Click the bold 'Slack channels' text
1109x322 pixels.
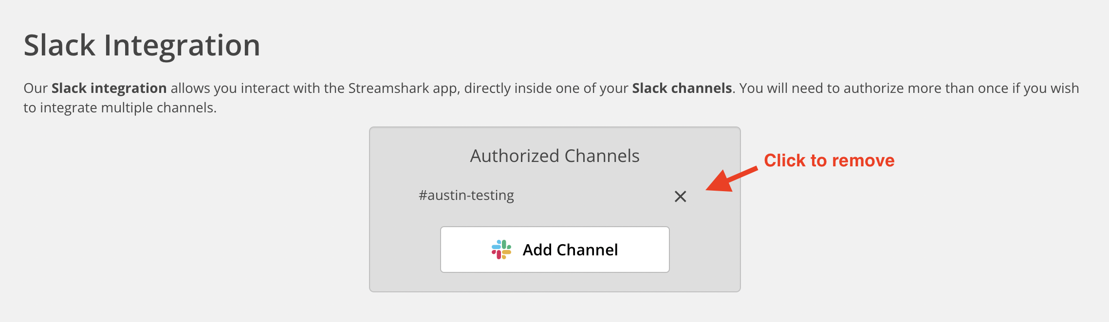(682, 88)
